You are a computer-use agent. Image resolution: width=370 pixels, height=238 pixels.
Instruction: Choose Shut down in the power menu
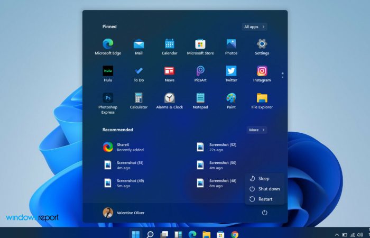coord(264,189)
